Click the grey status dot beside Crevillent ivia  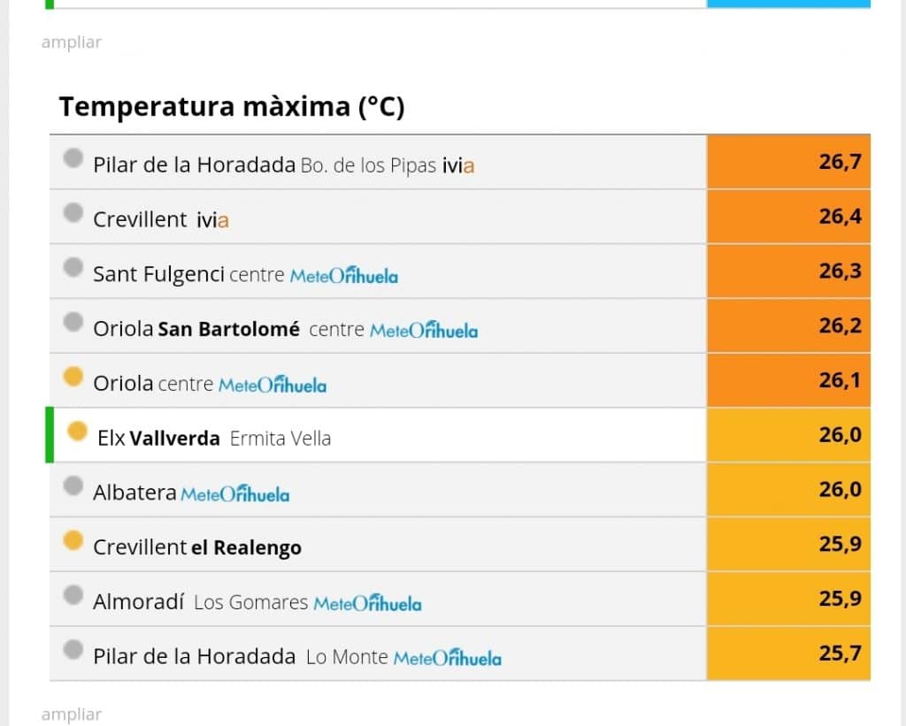pos(73,212)
